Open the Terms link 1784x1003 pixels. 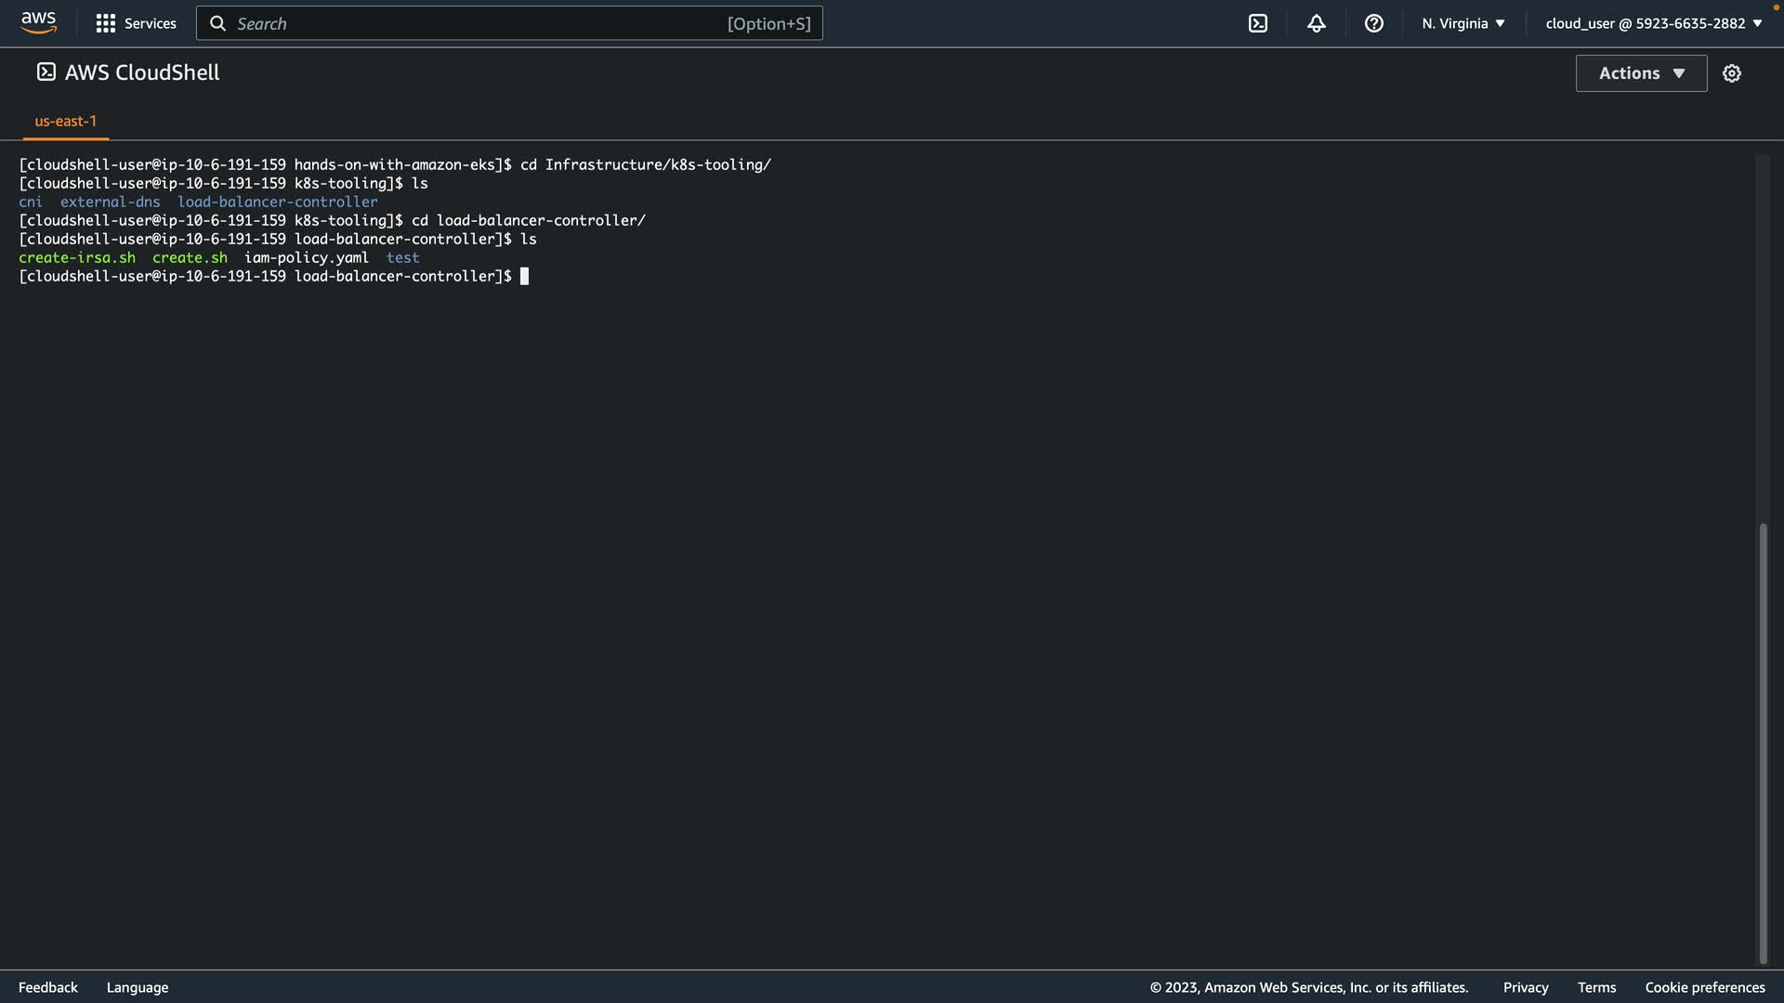tap(1596, 987)
